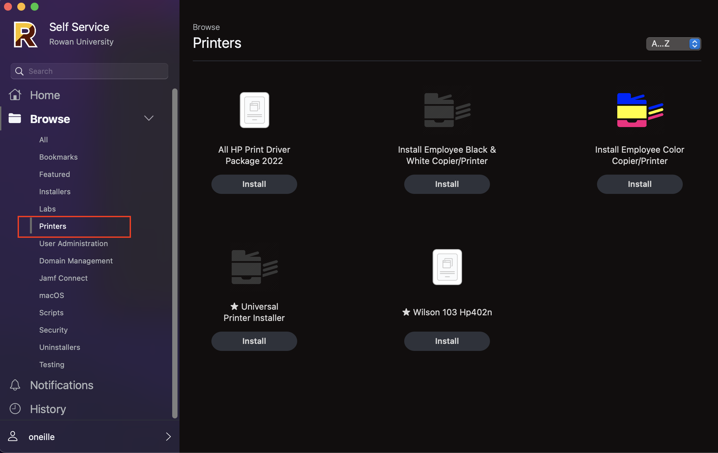This screenshot has width=718, height=453.
Task: Click the Rowan University R logo
Action: click(x=25, y=34)
